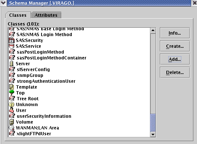
Task: Open the Classes tab
Action: pyautogui.click(x=18, y=15)
